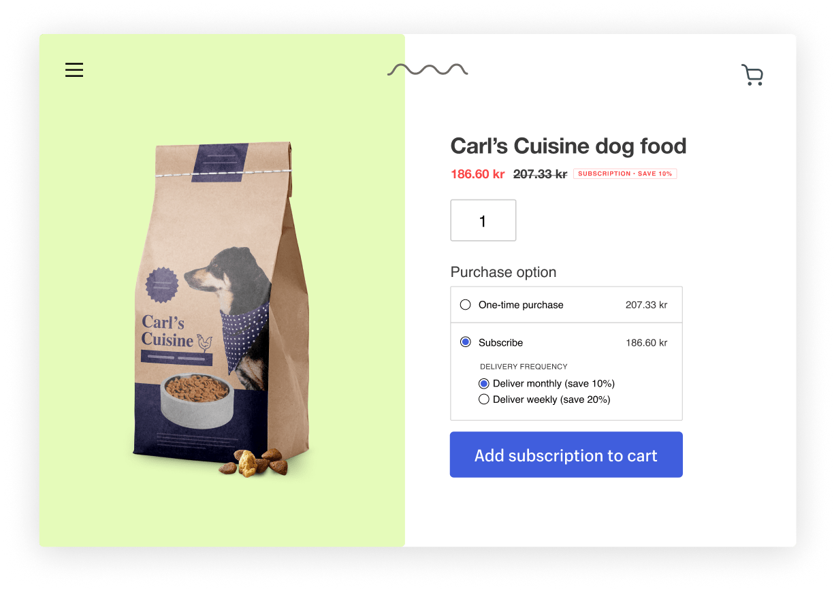
Task: Click the wavy store logo
Action: [x=428, y=69]
